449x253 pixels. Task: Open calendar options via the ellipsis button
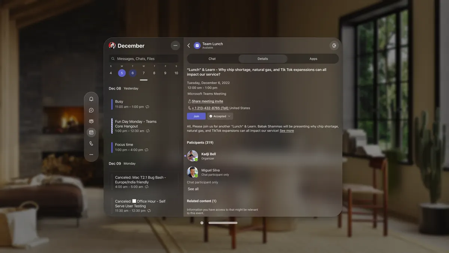pyautogui.click(x=175, y=45)
